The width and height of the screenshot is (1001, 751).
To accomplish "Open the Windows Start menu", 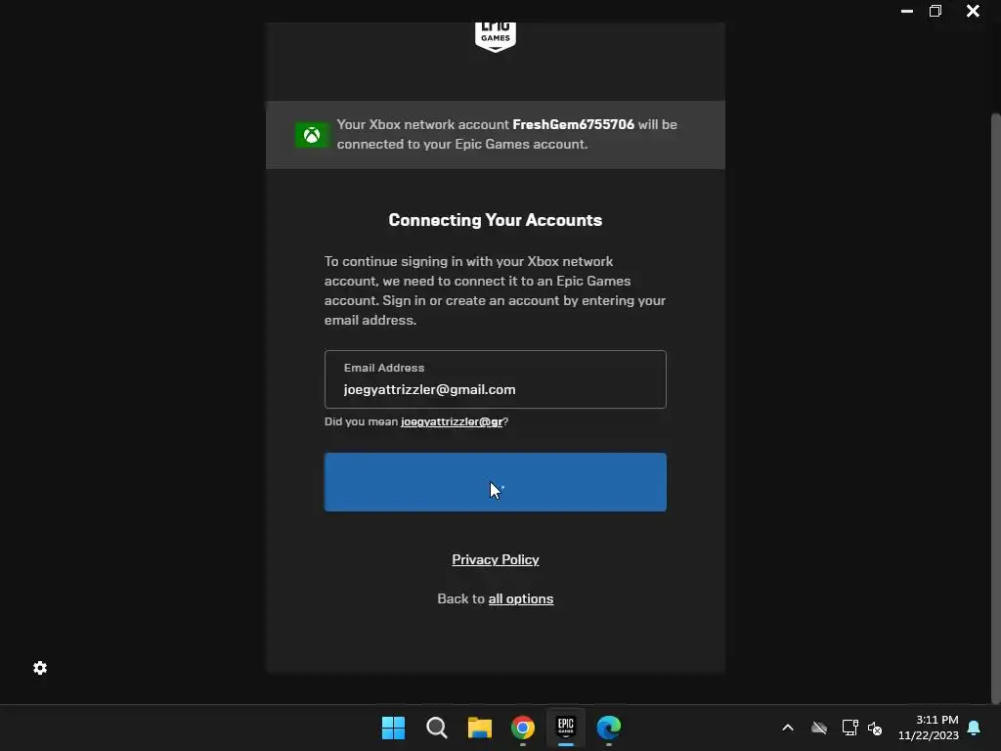I will point(393,728).
